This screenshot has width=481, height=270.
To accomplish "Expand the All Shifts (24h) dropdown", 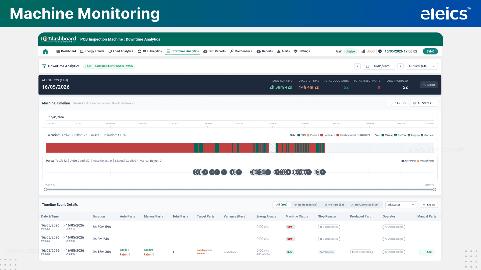I will tap(422, 66).
